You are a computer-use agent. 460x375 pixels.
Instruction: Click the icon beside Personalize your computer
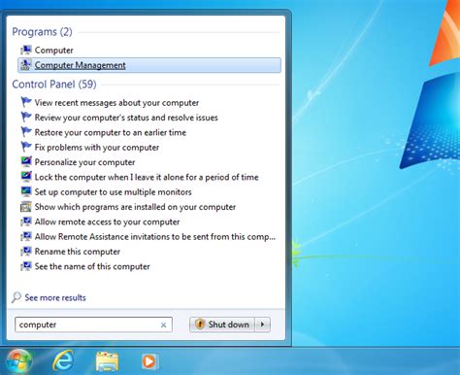point(26,162)
